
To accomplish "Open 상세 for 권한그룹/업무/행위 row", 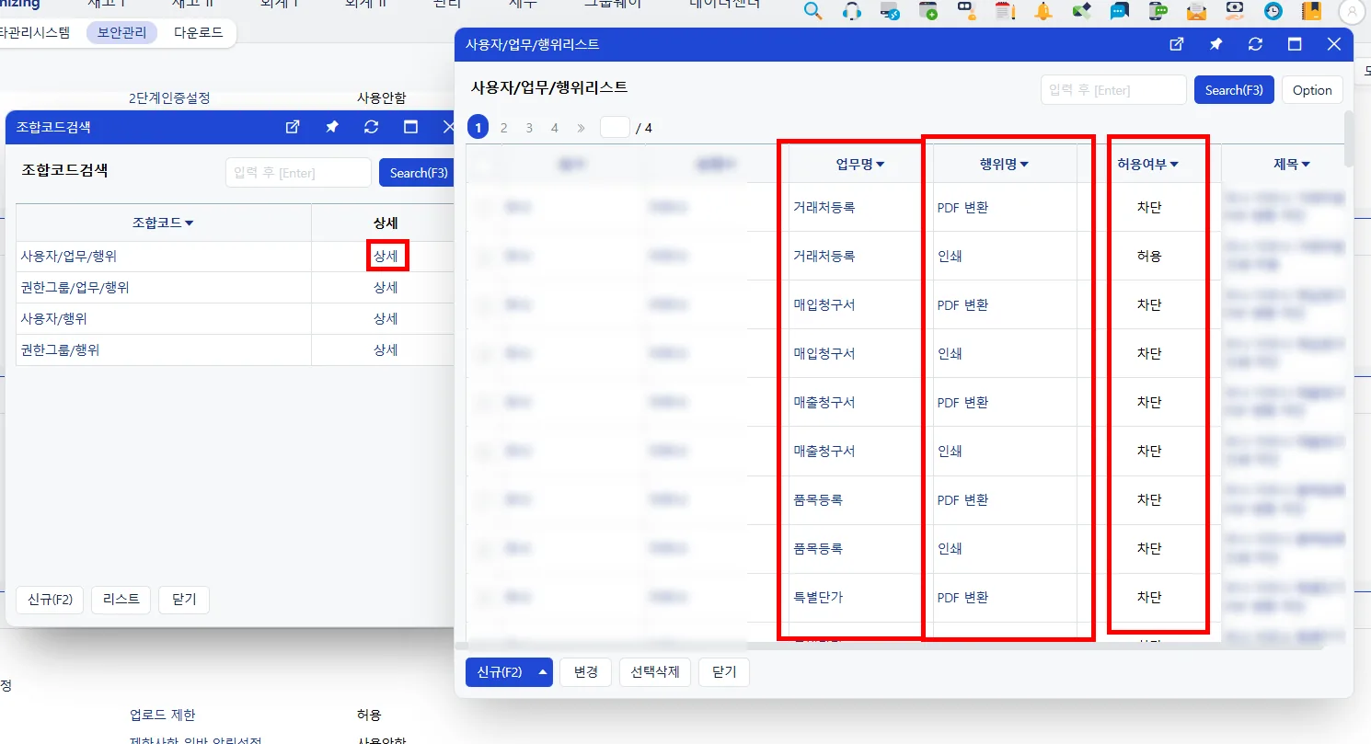I will pos(386,287).
